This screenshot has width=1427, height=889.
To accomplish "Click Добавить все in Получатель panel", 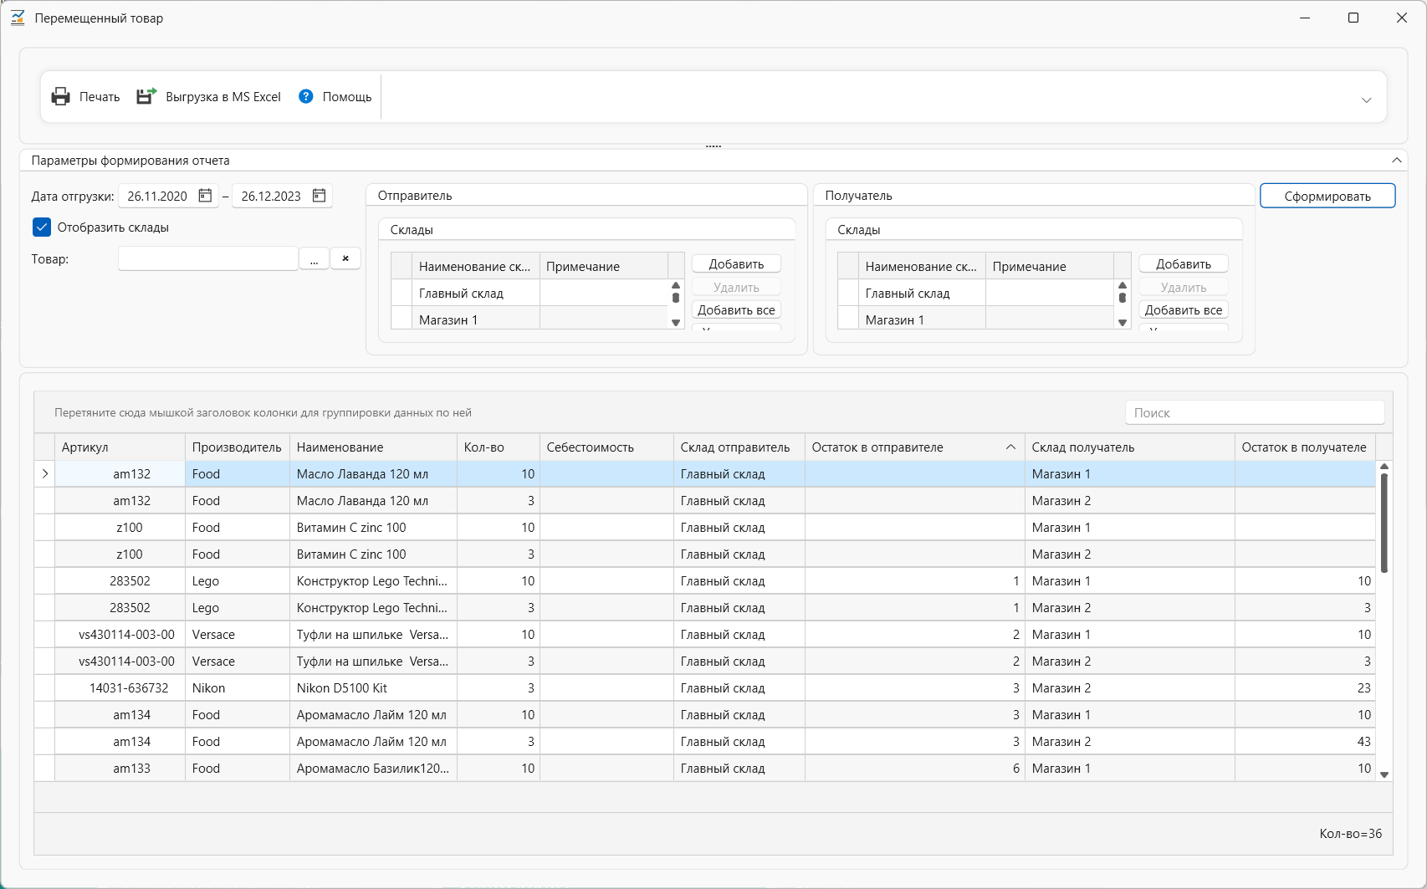I will click(x=1184, y=310).
